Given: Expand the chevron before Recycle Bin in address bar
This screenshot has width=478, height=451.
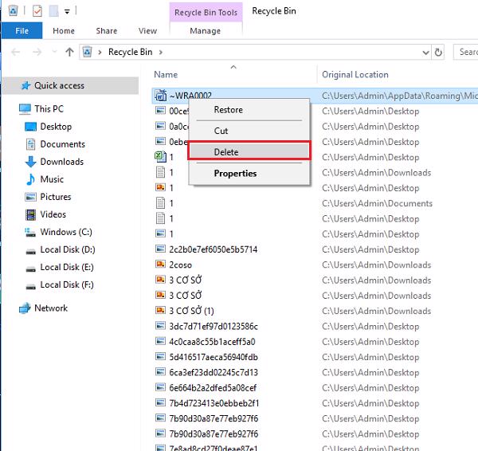Looking at the screenshot, I should click(x=100, y=52).
